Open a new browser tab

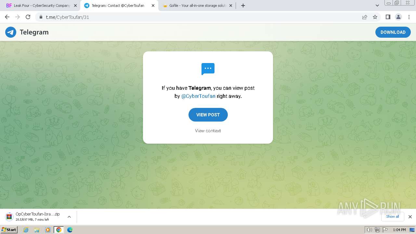(243, 6)
